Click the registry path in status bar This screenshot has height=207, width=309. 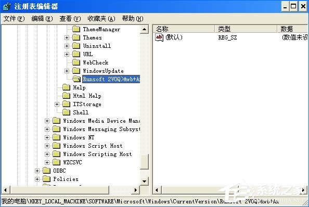click(x=140, y=201)
